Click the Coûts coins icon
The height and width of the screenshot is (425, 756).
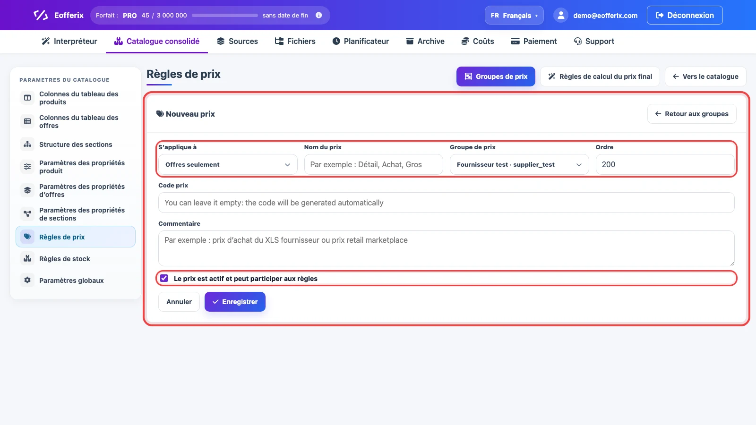coord(465,41)
